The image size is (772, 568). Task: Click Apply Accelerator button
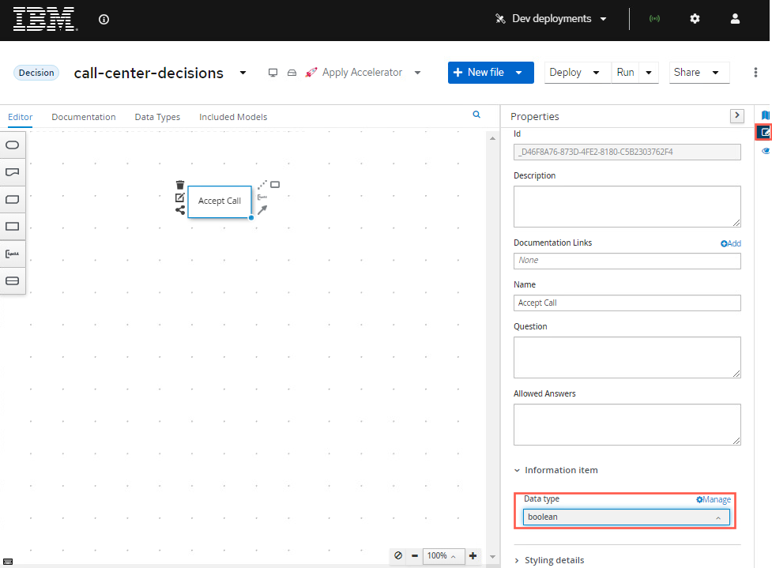tap(354, 73)
